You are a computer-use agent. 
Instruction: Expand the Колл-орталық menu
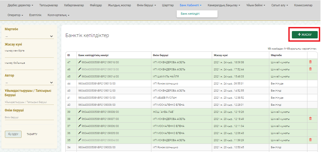58,15
